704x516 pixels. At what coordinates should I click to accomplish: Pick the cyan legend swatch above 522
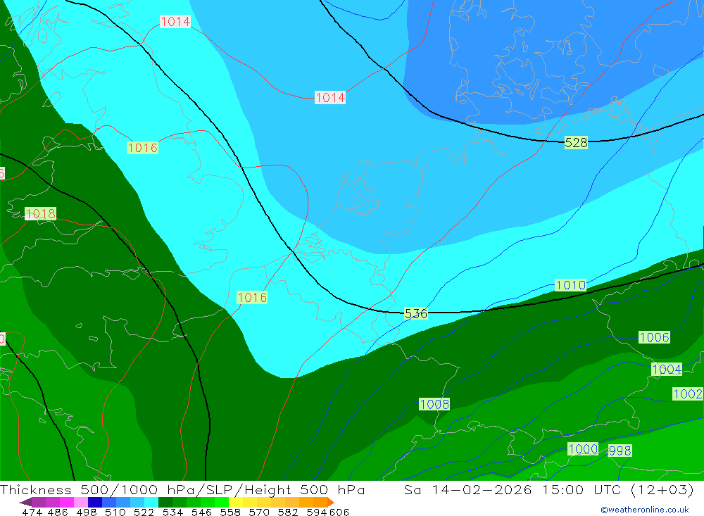click(151, 502)
